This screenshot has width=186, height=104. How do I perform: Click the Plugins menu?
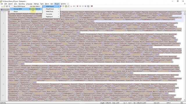[x=57, y=4]
